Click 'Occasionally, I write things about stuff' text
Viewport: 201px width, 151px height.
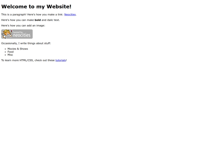click(26, 43)
